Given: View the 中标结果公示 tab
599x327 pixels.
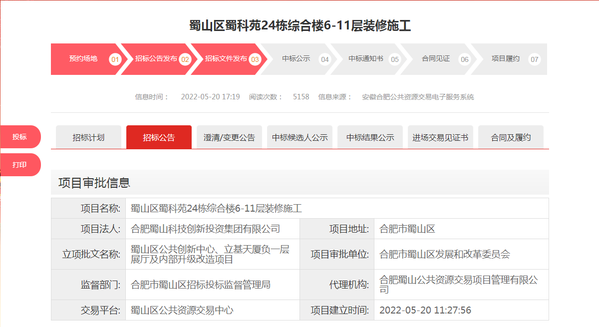Looking at the screenshot, I should [x=370, y=137].
